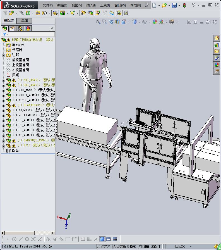
Task: Open the Appearances task pane icon
Action: (217, 65)
